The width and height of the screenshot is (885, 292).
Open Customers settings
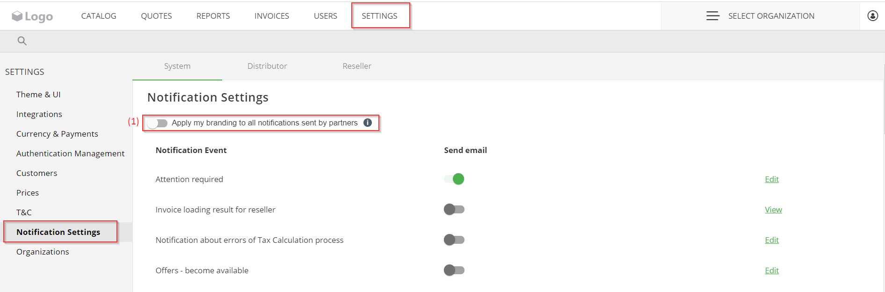pyautogui.click(x=36, y=173)
